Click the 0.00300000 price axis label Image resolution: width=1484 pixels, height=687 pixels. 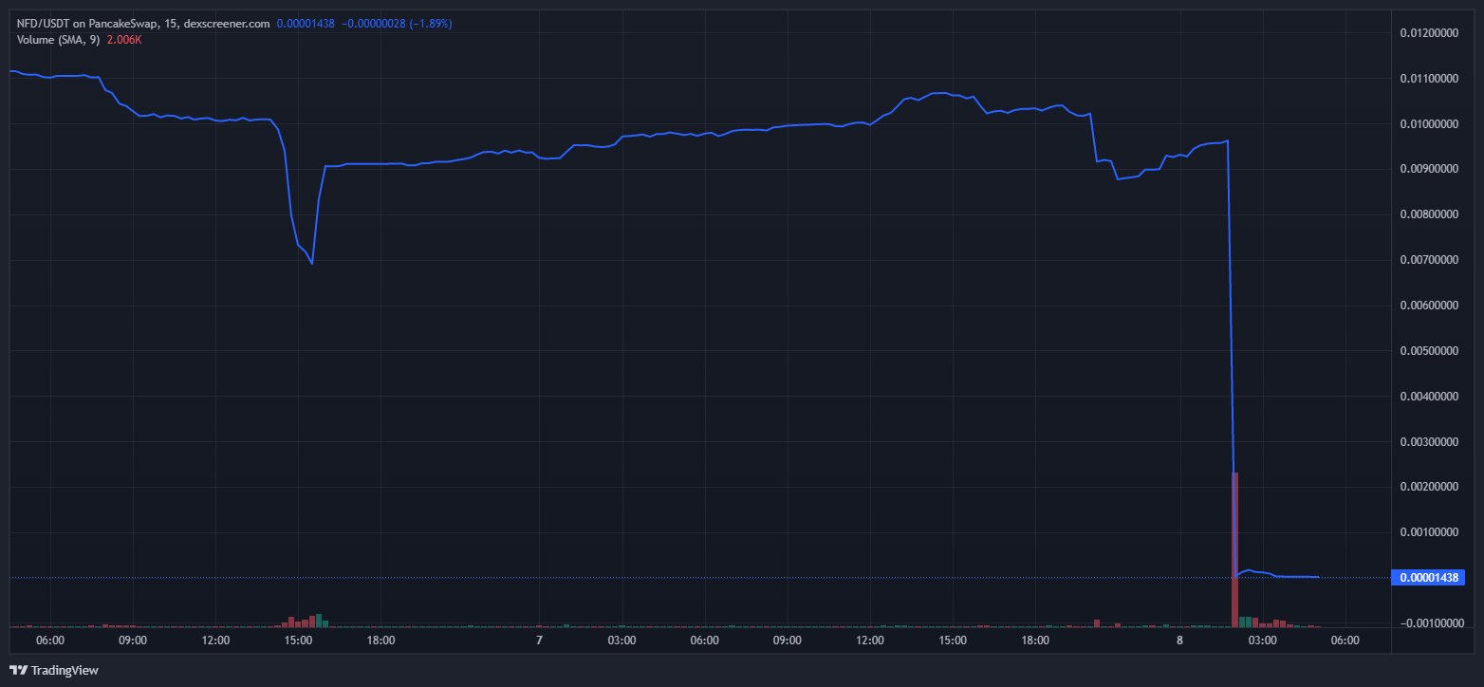(x=1429, y=441)
